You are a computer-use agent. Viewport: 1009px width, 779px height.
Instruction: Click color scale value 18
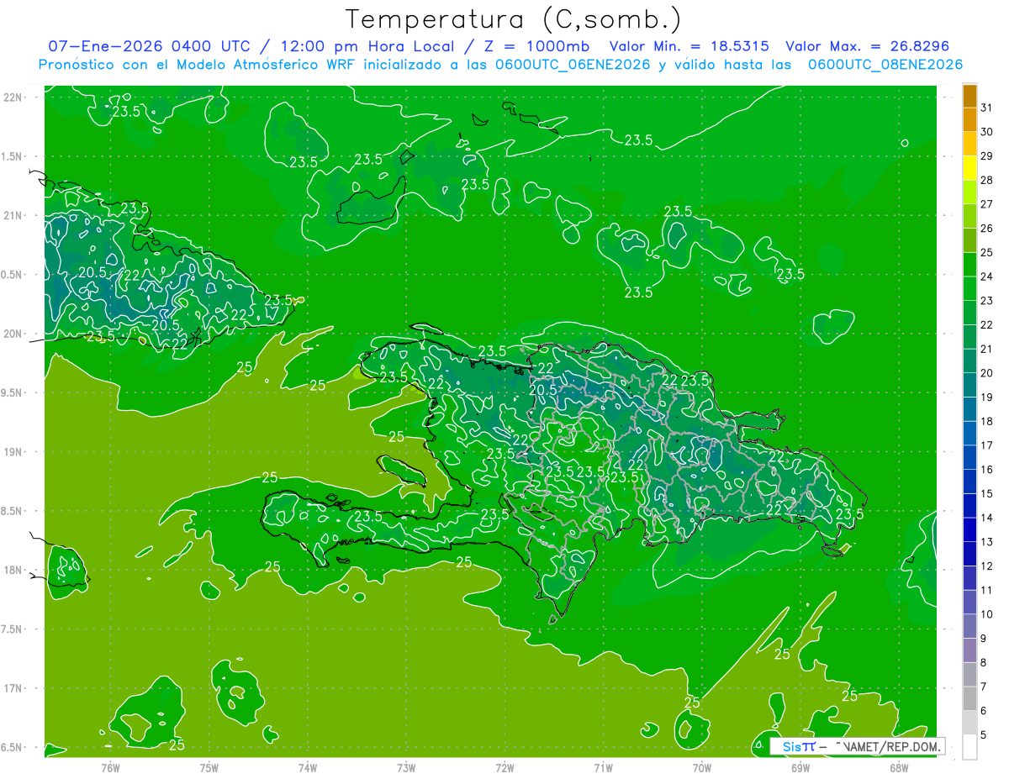pos(986,421)
